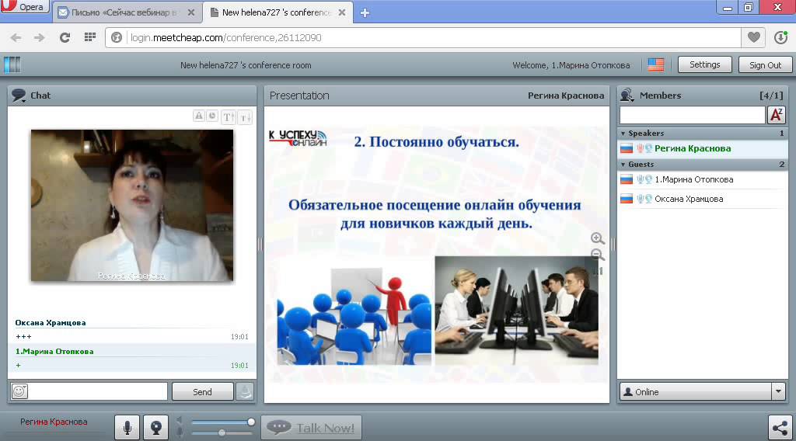Click the microphone icon next to Регина Краснова
This screenshot has width=796, height=441.
tap(641, 148)
